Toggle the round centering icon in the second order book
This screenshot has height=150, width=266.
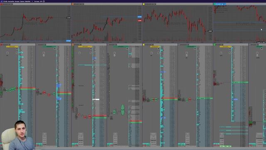54,48
